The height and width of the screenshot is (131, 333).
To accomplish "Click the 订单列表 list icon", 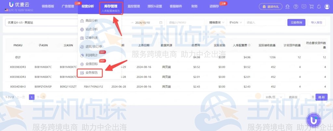I will 82,38.
